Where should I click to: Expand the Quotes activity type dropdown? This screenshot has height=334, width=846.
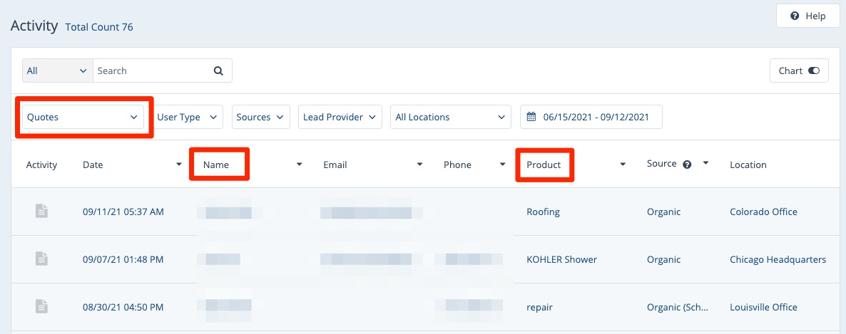pyautogui.click(x=83, y=118)
